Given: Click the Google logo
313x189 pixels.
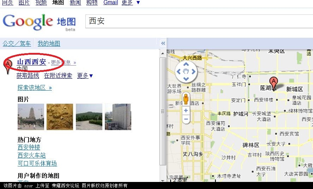Looking at the screenshot, I should [28, 22].
